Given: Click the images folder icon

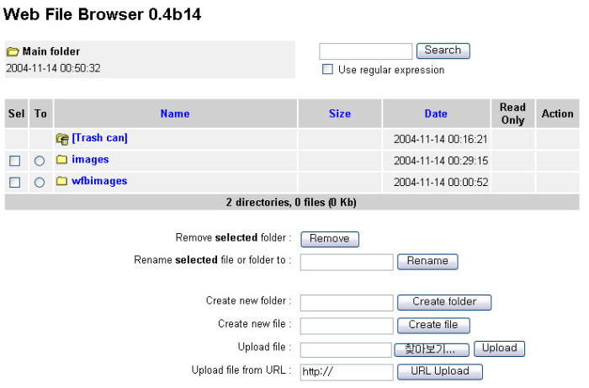Looking at the screenshot, I should point(61,160).
